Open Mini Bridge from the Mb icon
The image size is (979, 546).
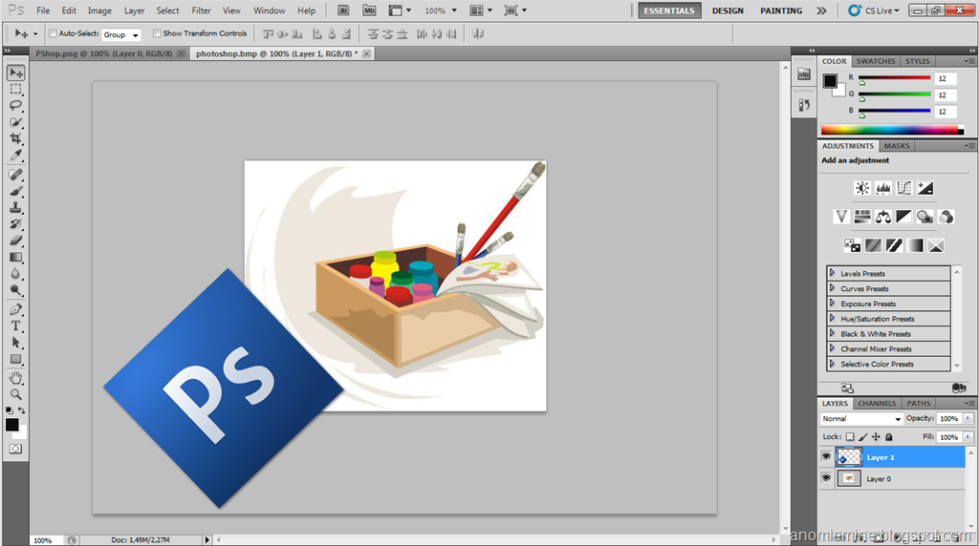(x=369, y=10)
